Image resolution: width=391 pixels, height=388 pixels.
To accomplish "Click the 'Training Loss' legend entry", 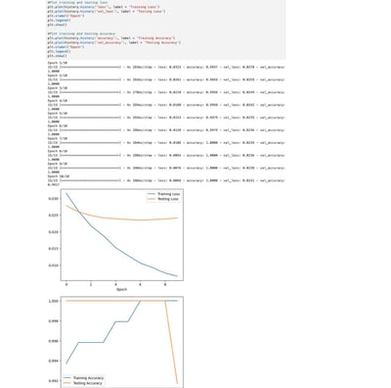I will [x=163, y=194].
